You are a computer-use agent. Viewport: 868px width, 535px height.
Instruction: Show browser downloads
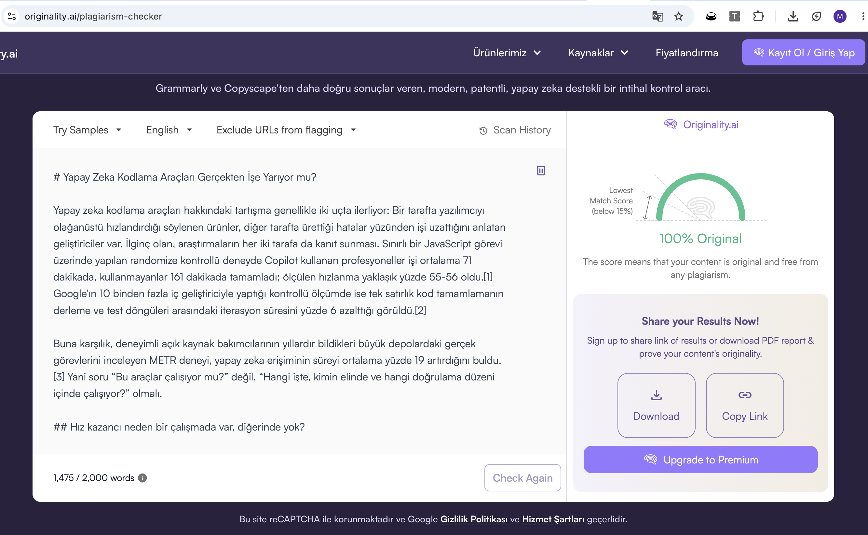pyautogui.click(x=793, y=16)
